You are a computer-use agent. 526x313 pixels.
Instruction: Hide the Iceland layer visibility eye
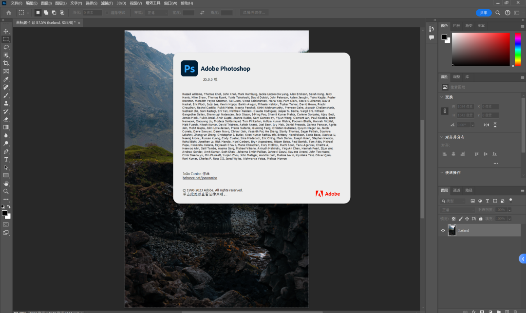pyautogui.click(x=443, y=230)
